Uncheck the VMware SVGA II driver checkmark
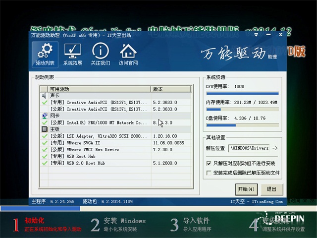317x238 pixels. [45, 143]
